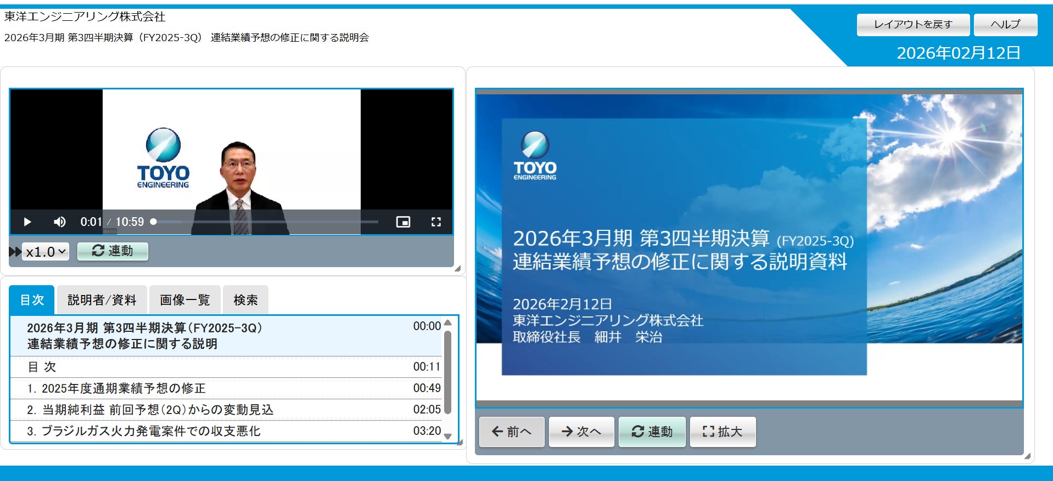Advance to next slide with 次へ
Viewport: 1053px width, 481px height.
point(581,432)
